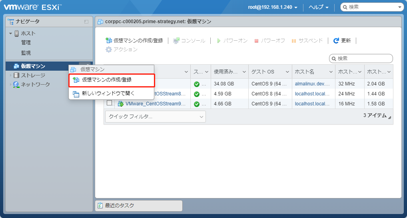
Task: Select 仮想マシンの作成/登録 in context menu
Action: tap(112, 80)
